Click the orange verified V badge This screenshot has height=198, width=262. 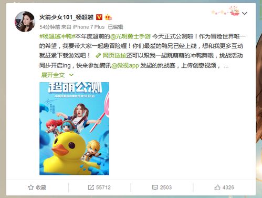(x=99, y=17)
